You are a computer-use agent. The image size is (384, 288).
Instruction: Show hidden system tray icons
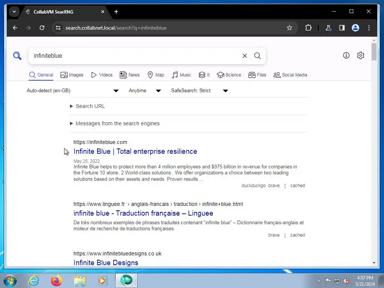point(319,281)
